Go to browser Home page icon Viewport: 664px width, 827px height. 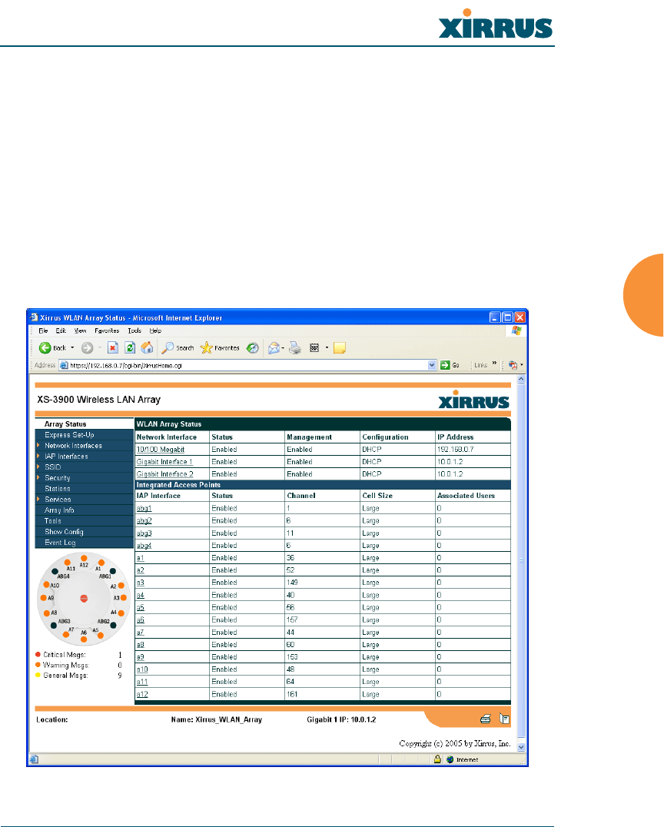[x=147, y=347]
